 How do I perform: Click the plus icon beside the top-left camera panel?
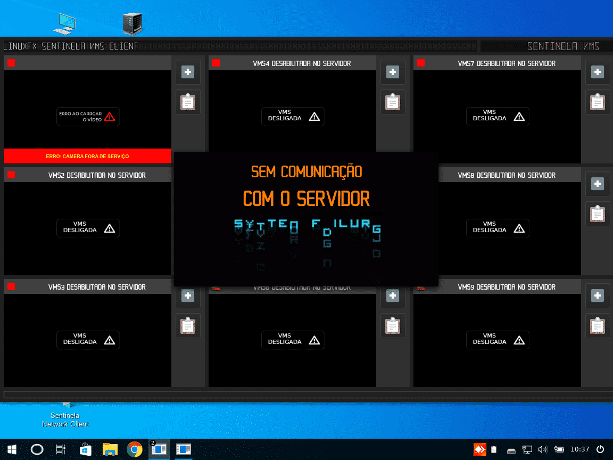point(188,72)
